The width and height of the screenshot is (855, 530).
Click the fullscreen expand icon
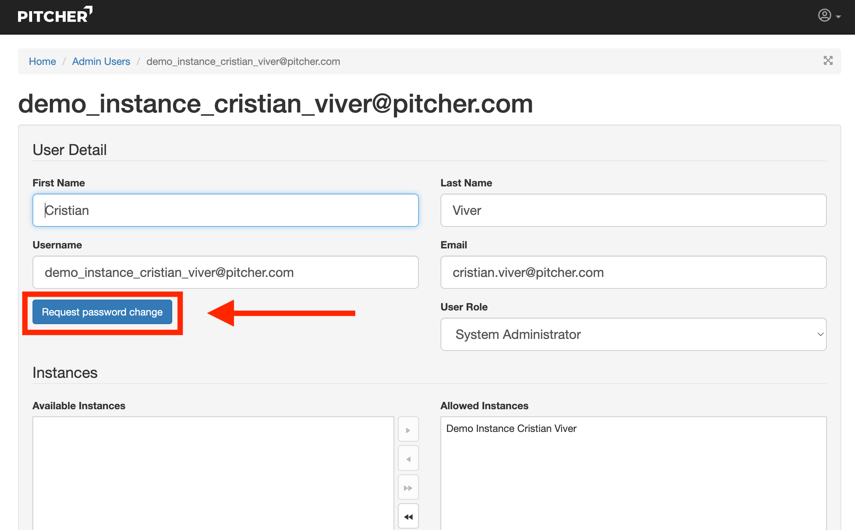pyautogui.click(x=828, y=61)
